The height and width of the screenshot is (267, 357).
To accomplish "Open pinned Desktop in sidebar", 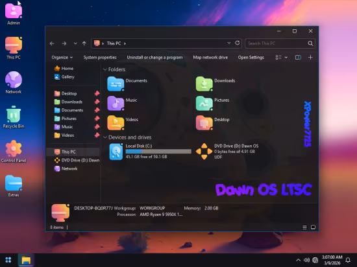I will pyautogui.click(x=66, y=93).
